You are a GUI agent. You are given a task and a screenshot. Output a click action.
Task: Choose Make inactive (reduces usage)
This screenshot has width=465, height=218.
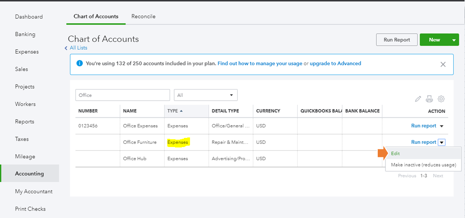tap(424, 165)
